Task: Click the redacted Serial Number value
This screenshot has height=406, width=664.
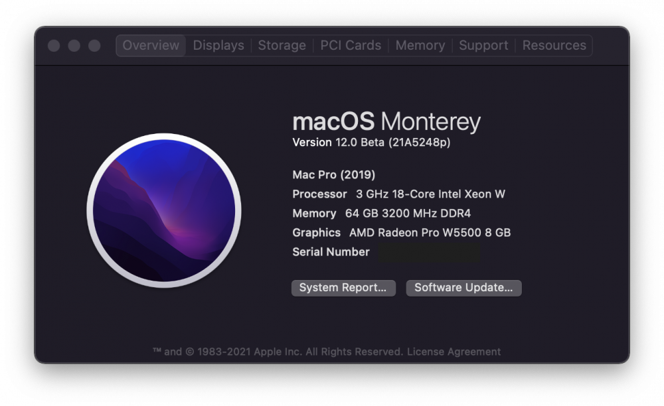Action: click(429, 253)
